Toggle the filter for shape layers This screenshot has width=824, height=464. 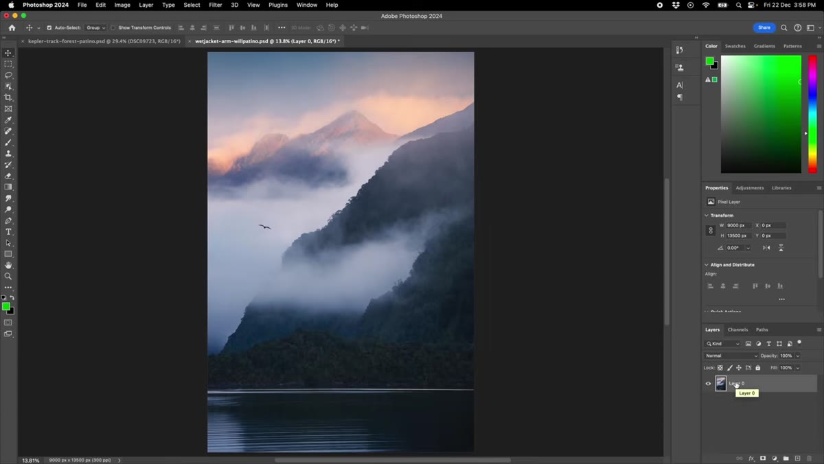[x=779, y=344]
